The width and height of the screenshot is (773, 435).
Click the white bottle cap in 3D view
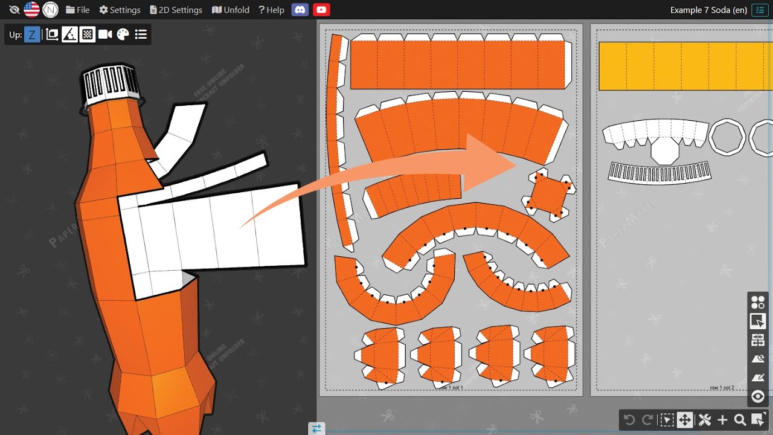(111, 83)
